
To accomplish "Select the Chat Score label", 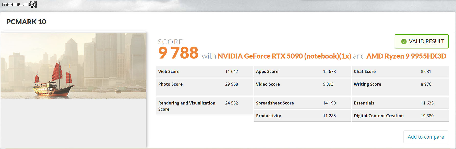I will click(x=365, y=72).
